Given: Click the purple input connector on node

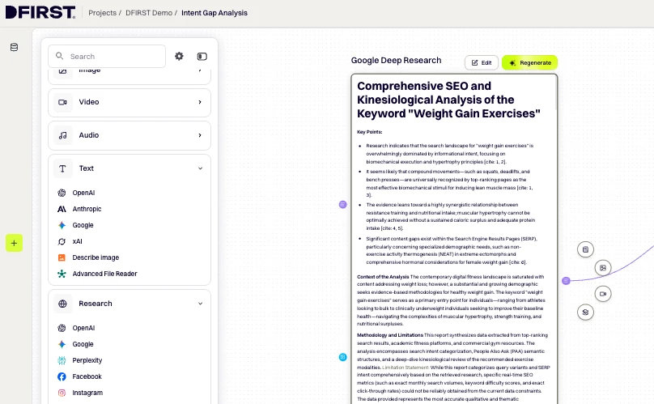Looking at the screenshot, I should pyautogui.click(x=343, y=205).
